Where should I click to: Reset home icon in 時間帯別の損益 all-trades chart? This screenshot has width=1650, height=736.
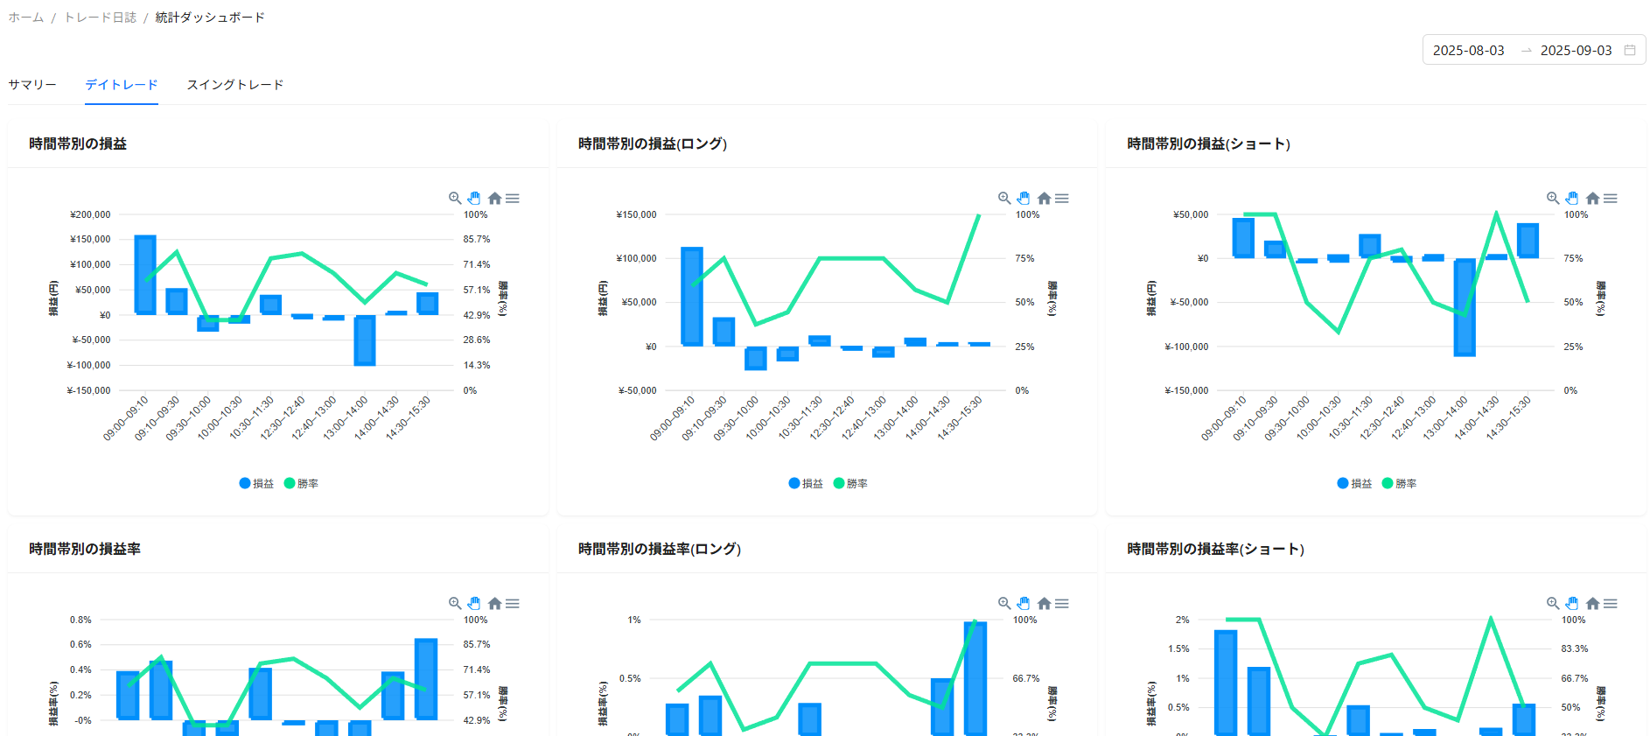(495, 199)
